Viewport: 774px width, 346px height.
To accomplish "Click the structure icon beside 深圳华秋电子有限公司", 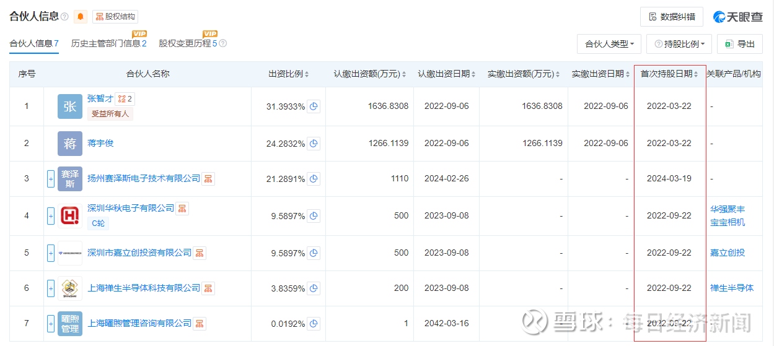I will 182,209.
